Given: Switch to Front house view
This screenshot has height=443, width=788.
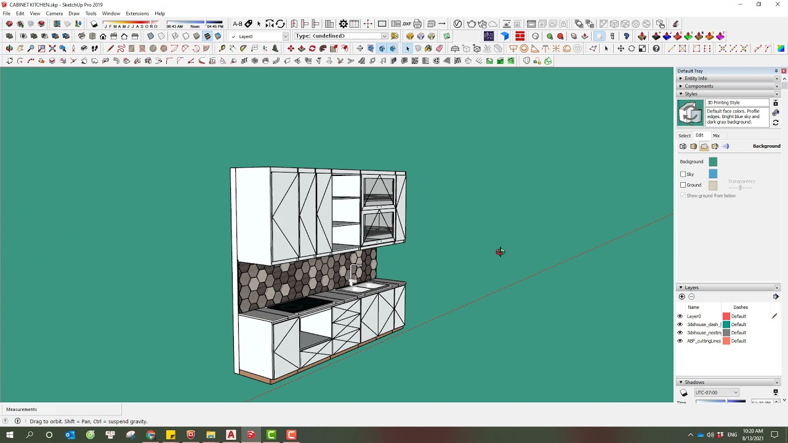Looking at the screenshot, I should 103,36.
